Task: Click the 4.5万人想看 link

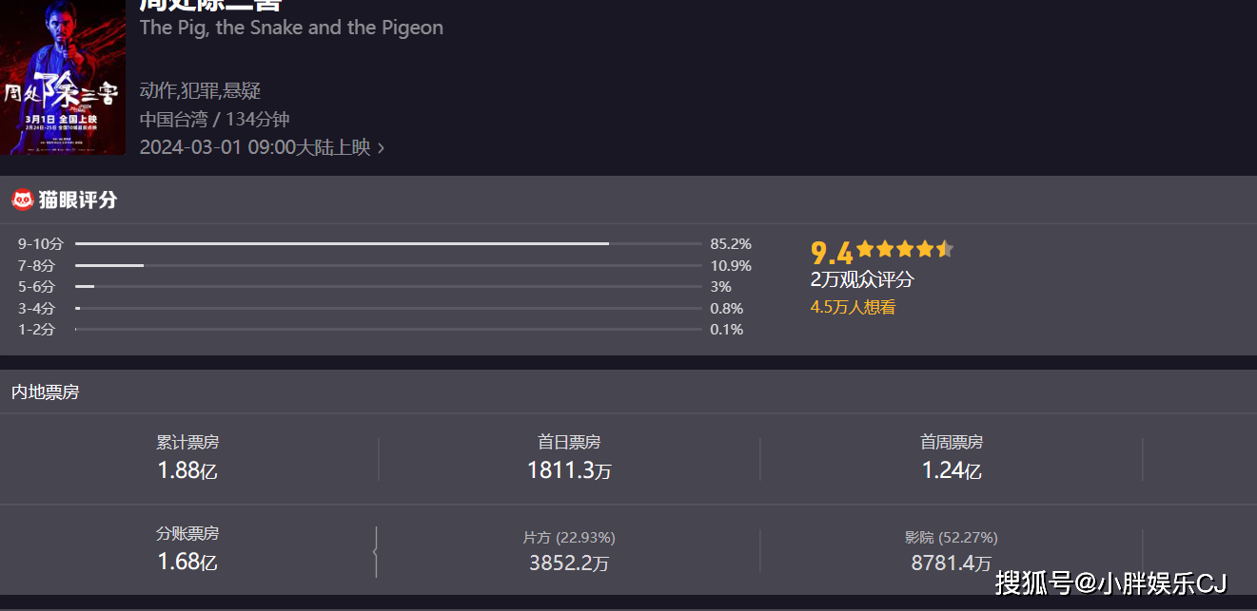Action: coord(852,307)
